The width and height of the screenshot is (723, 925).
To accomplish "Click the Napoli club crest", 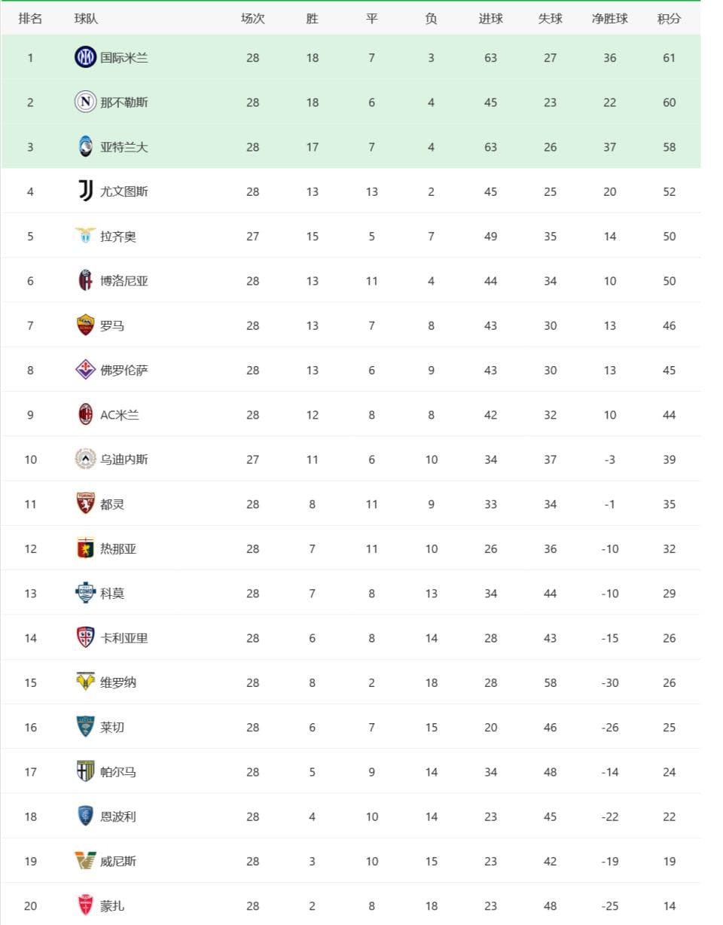I will [x=85, y=102].
